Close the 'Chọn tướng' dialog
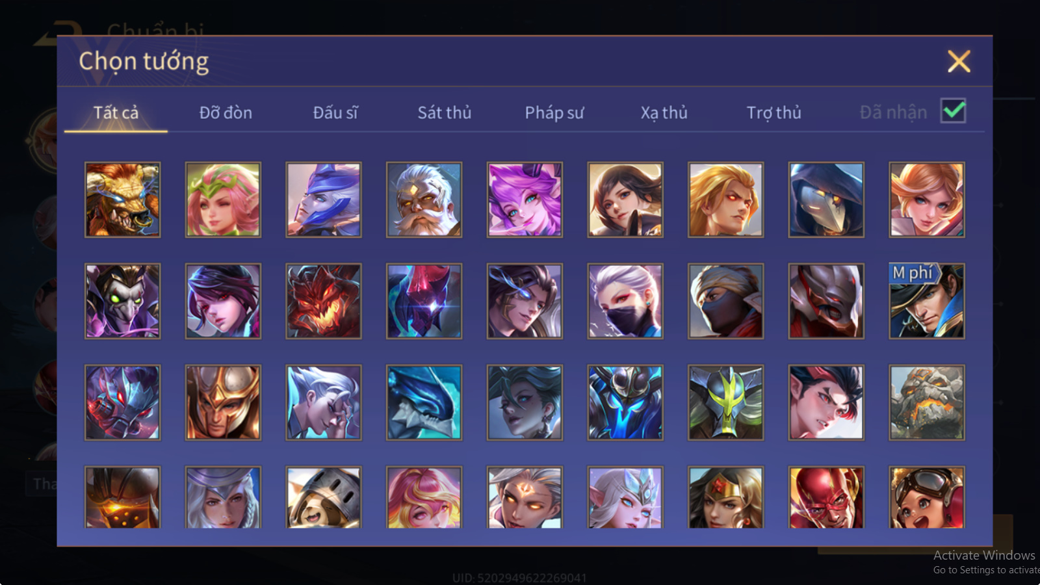The image size is (1040, 585). tap(959, 62)
